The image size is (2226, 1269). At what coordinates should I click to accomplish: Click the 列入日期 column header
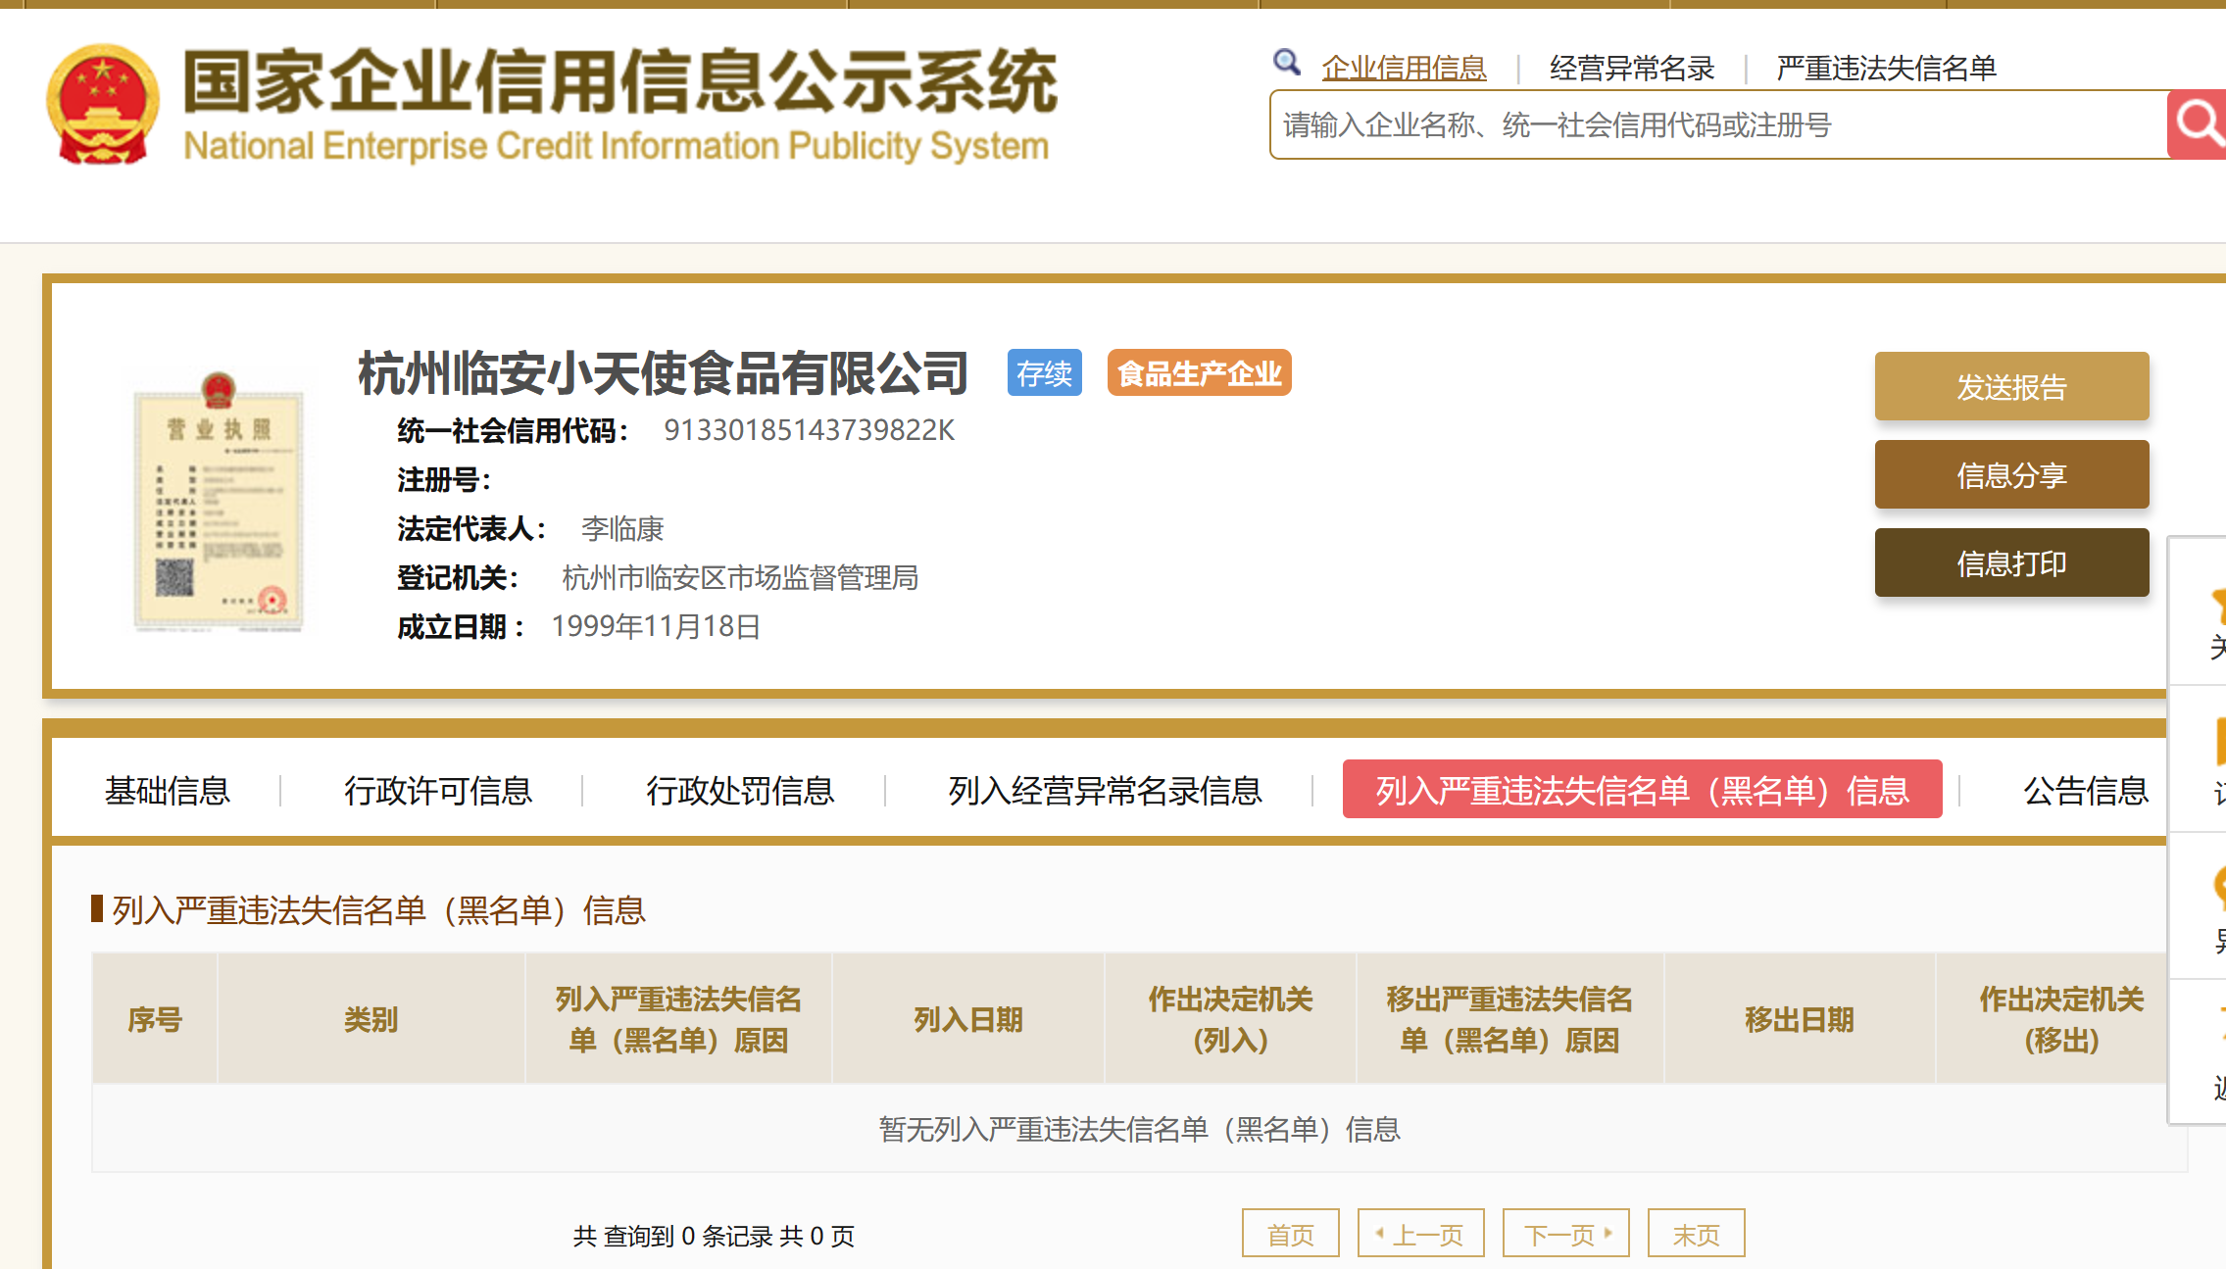pyautogui.click(x=967, y=1019)
